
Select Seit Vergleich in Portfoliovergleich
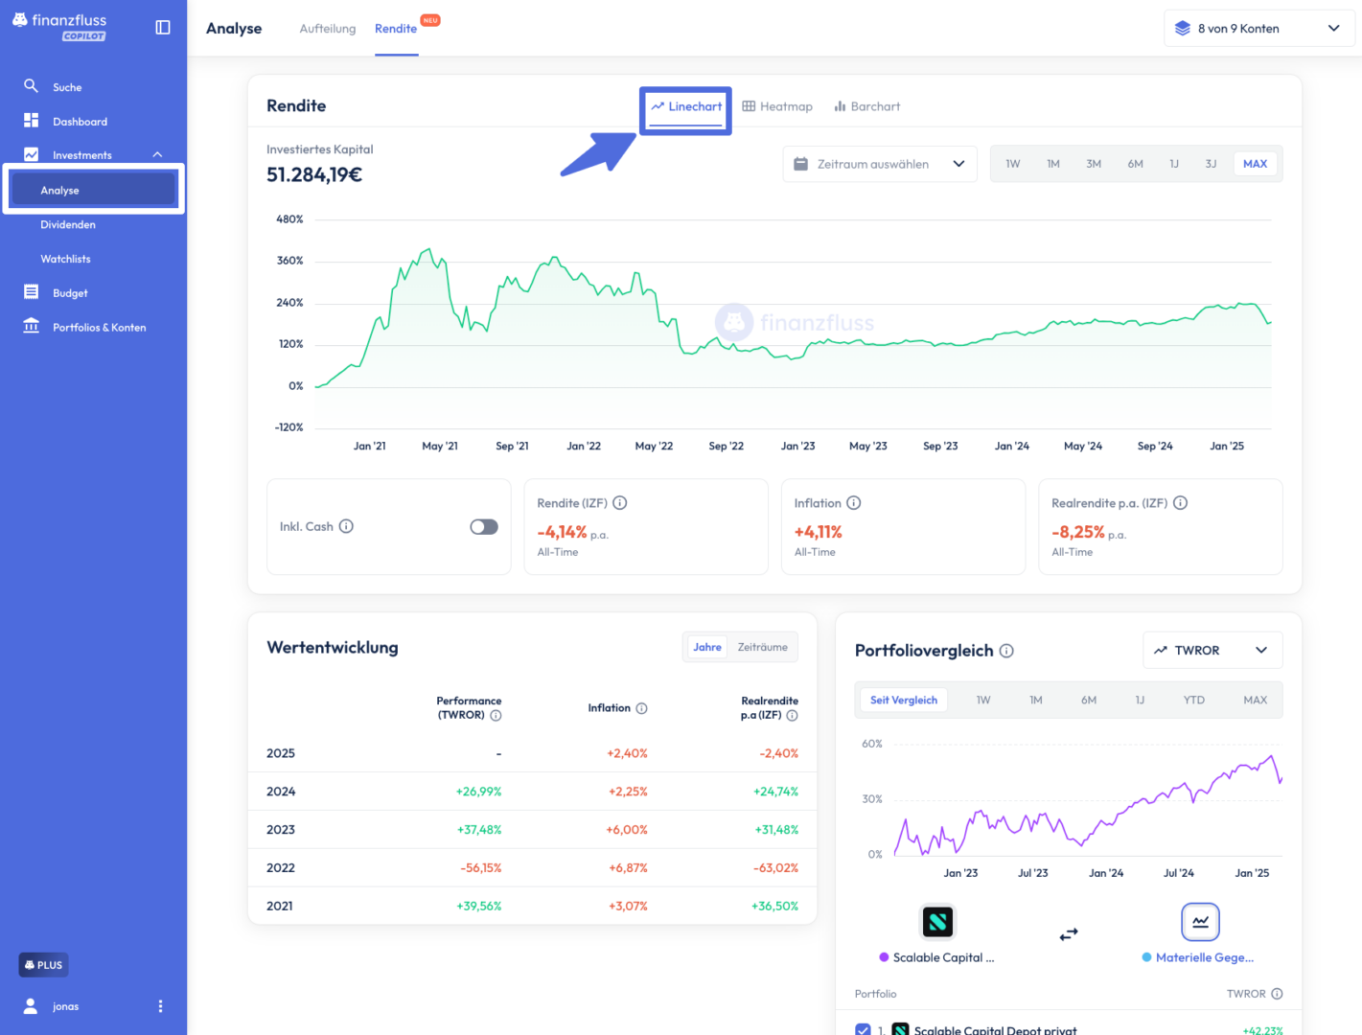point(904,700)
